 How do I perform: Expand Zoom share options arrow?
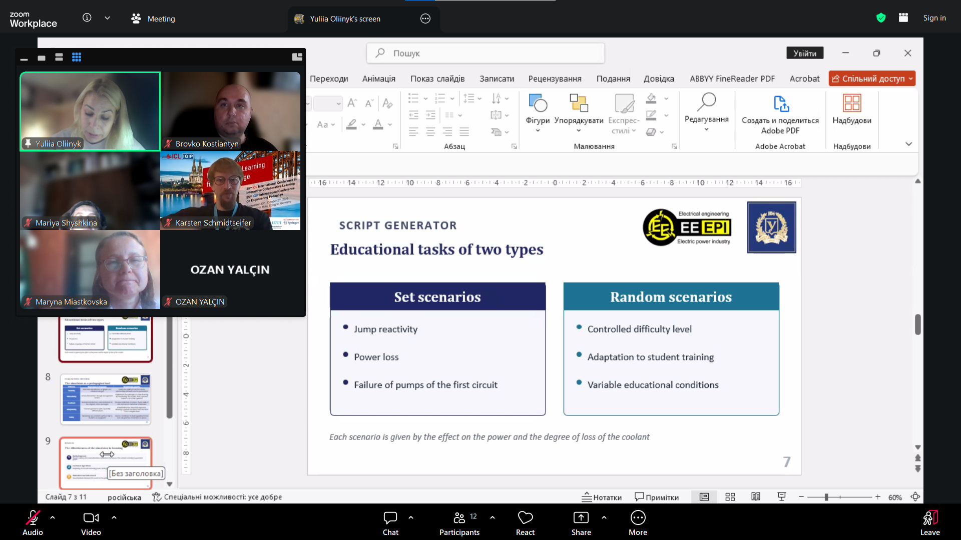[x=604, y=518]
